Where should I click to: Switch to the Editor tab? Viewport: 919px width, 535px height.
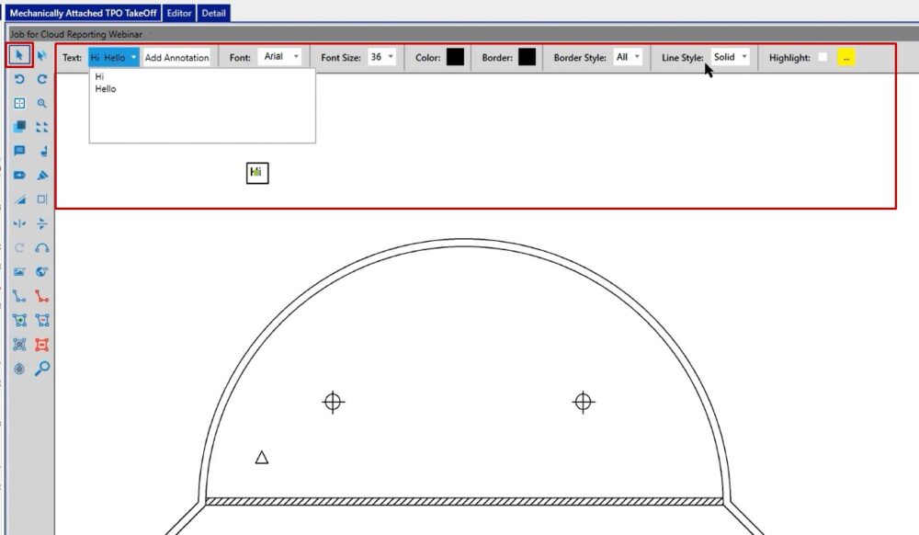(179, 13)
